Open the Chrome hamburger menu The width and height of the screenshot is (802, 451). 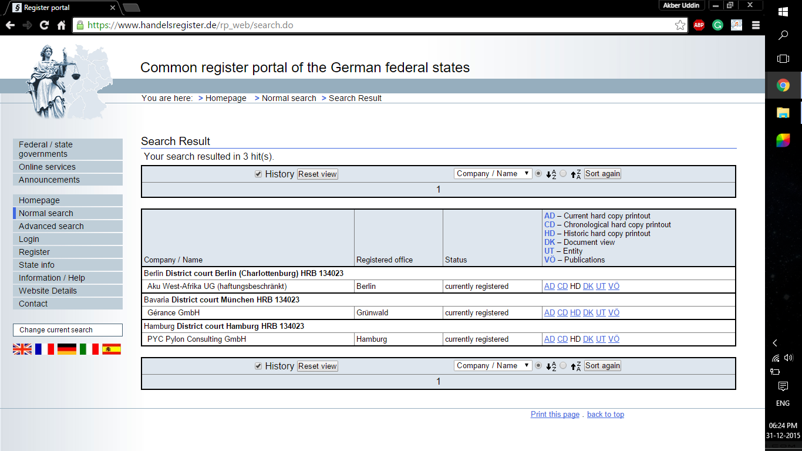coord(756,25)
